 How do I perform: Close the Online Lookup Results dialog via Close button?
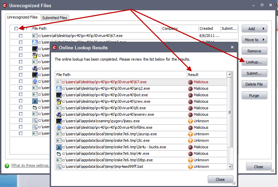[220, 179]
